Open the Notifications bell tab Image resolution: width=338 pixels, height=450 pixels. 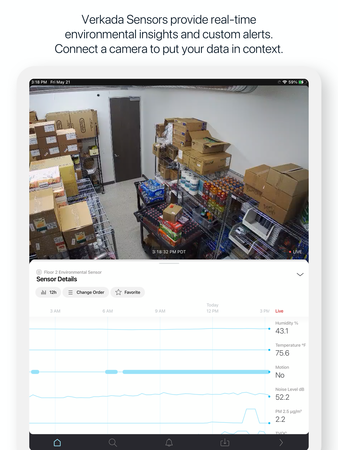169,443
